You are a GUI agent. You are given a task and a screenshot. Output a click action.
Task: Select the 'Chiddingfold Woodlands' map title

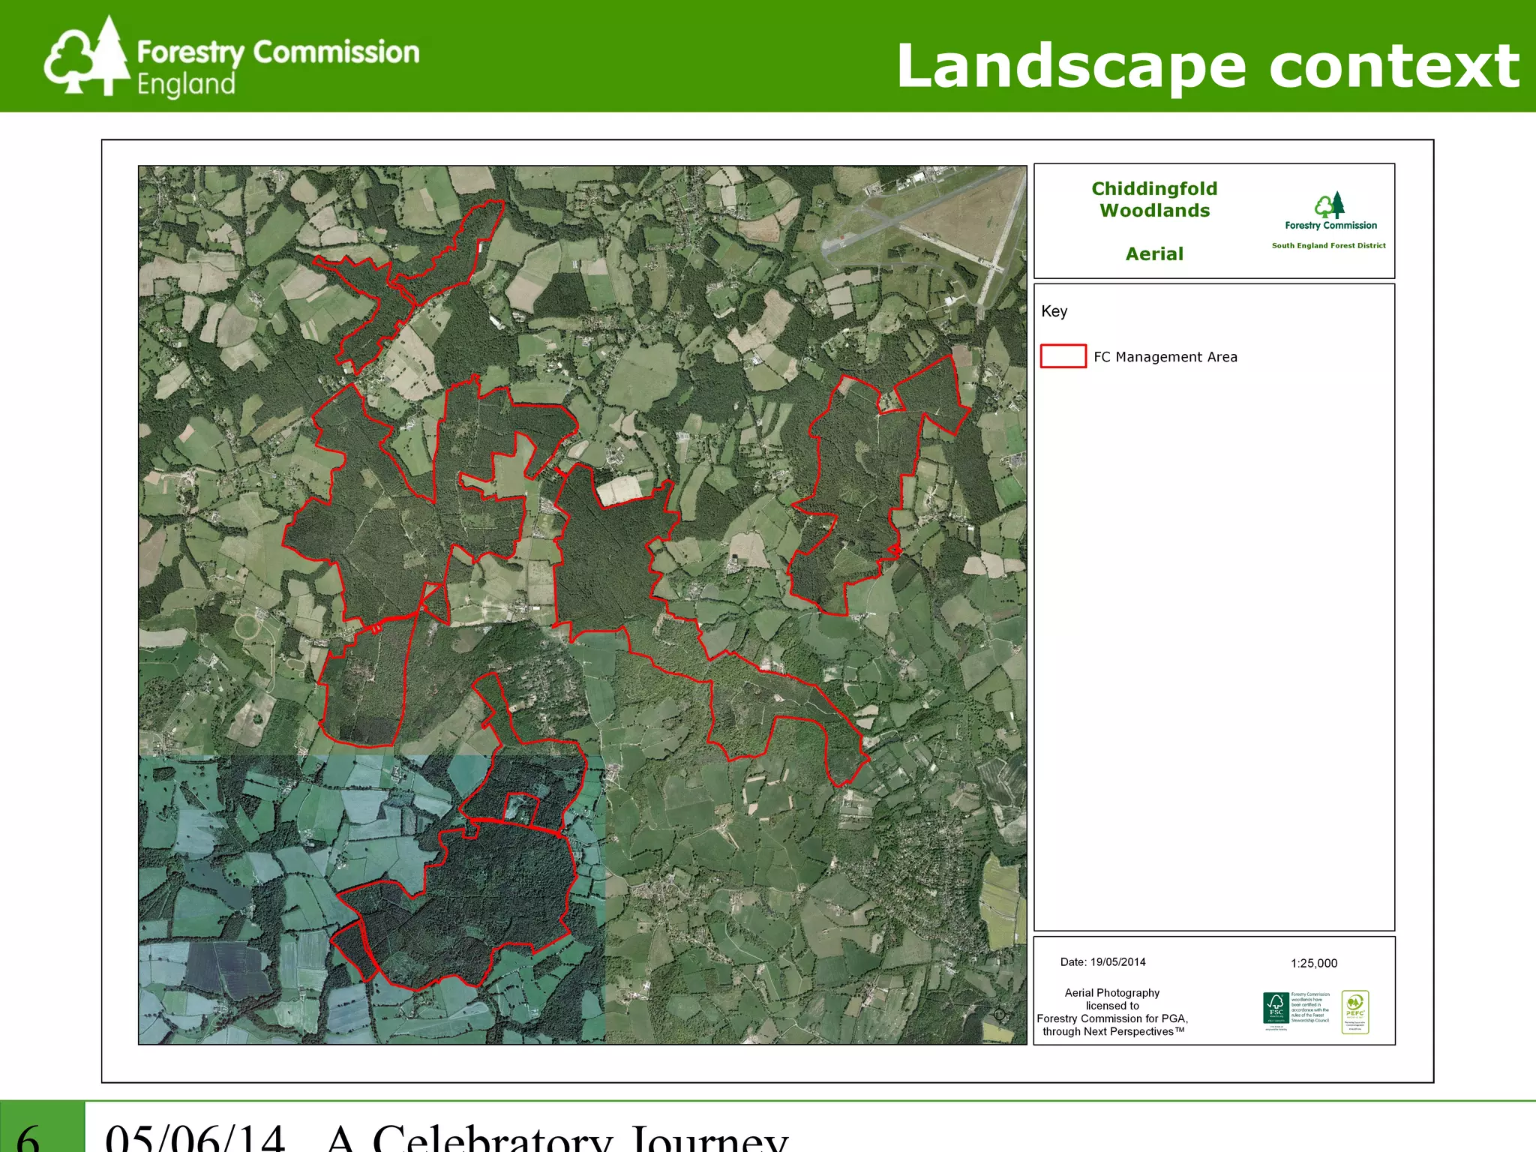[1154, 199]
